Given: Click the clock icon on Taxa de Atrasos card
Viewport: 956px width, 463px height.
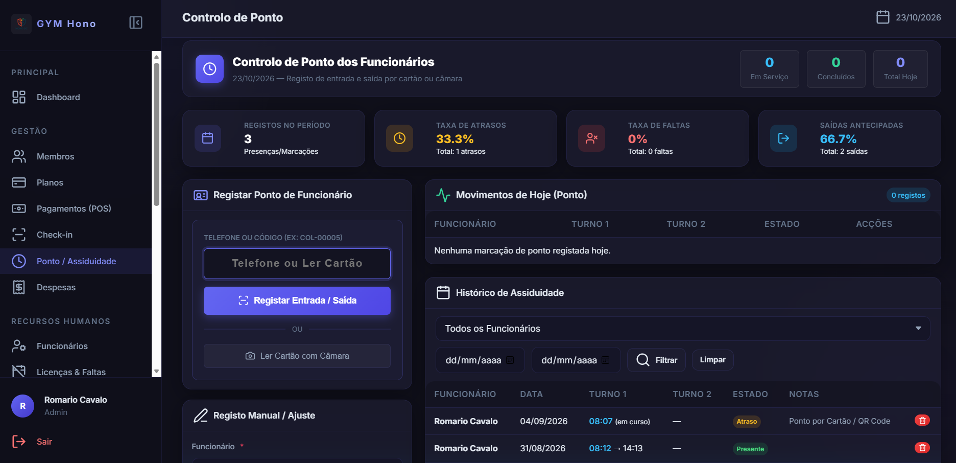Looking at the screenshot, I should click(x=400, y=138).
